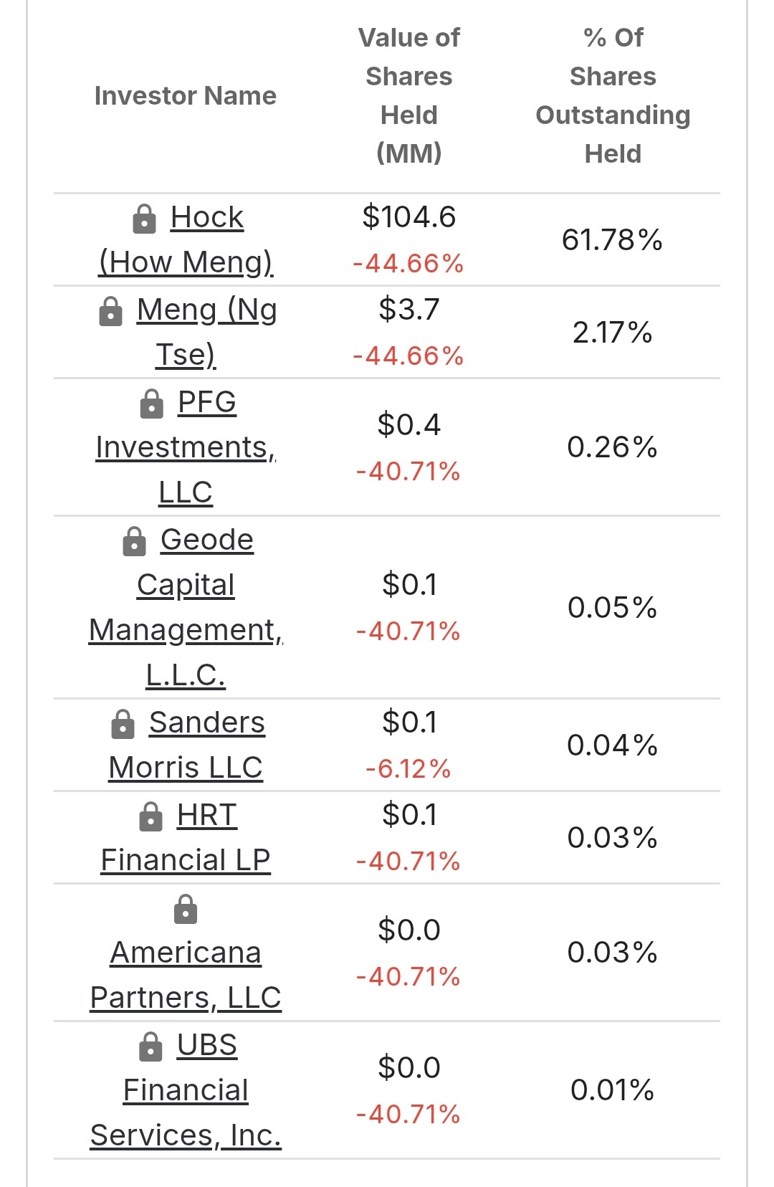Open UBS Financial Services, Inc. link

186,1090
